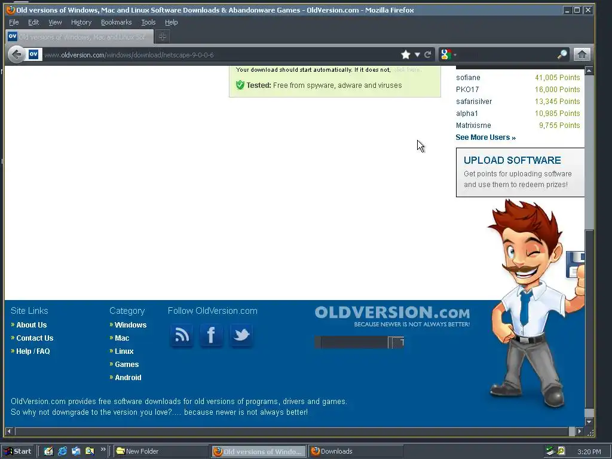This screenshot has width=612, height=459.
Task: Open user Matrixisme in top users list
Action: pyautogui.click(x=473, y=126)
